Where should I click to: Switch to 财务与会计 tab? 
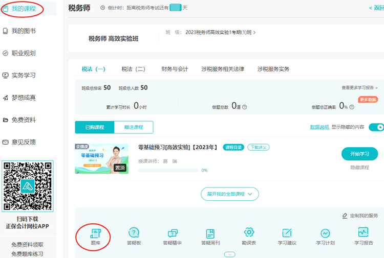tap(175, 69)
